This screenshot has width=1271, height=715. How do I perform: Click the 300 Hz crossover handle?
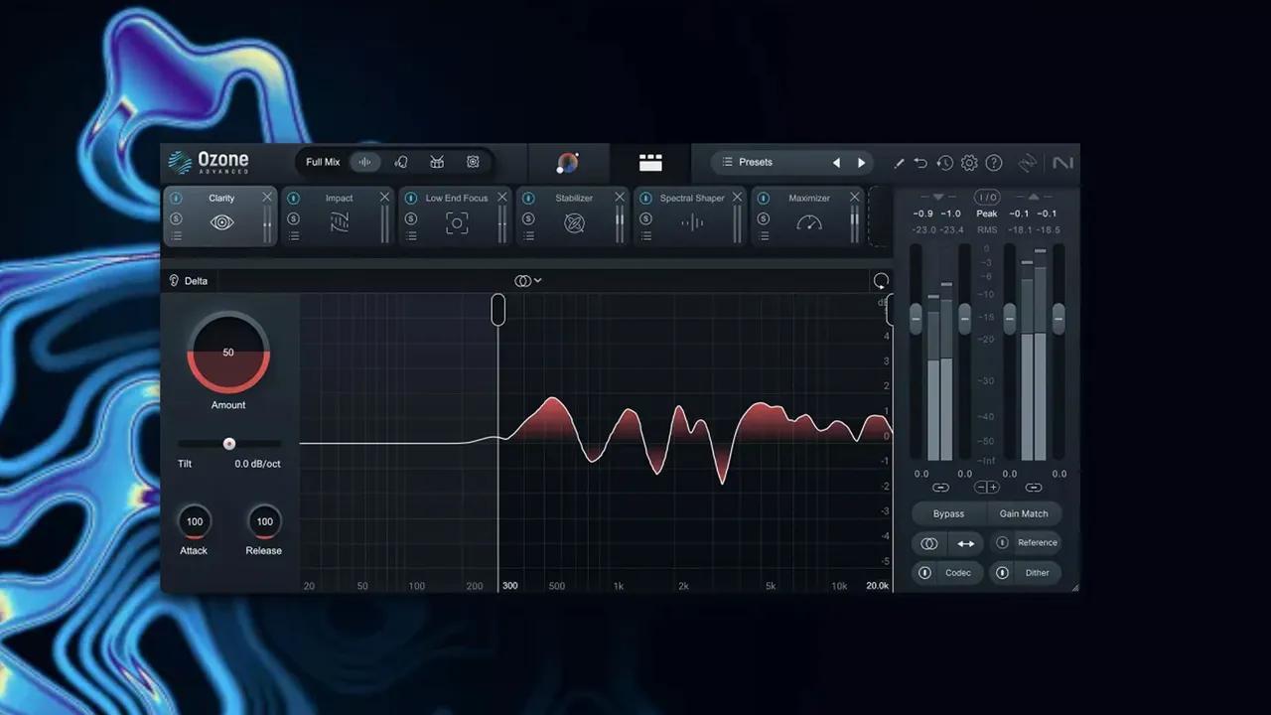pyautogui.click(x=498, y=309)
